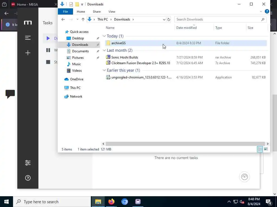Select the archiveGS folder icon
The height and width of the screenshot is (207, 277).
pyautogui.click(x=108, y=43)
